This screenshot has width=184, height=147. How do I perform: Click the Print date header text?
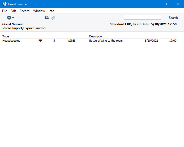143,24
